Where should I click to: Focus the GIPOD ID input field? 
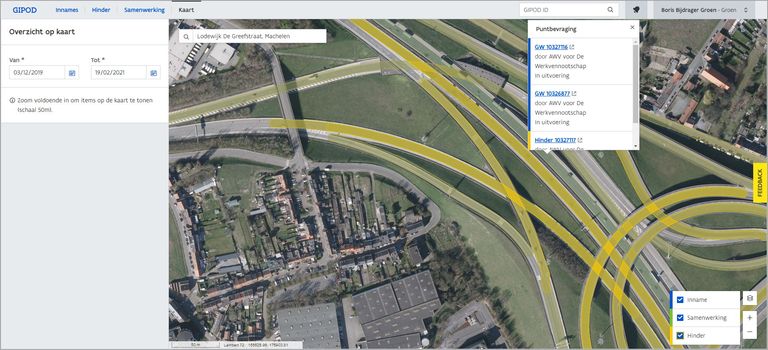(563, 10)
